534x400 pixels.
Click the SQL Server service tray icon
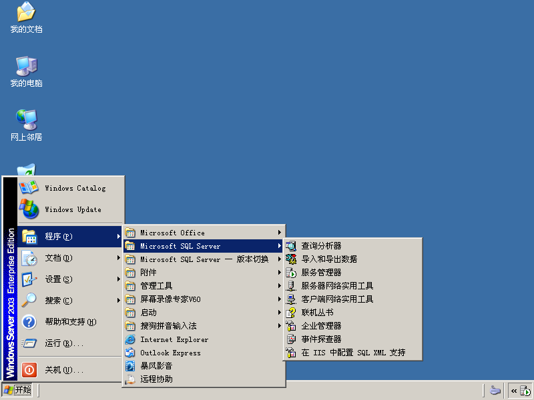coord(525,391)
